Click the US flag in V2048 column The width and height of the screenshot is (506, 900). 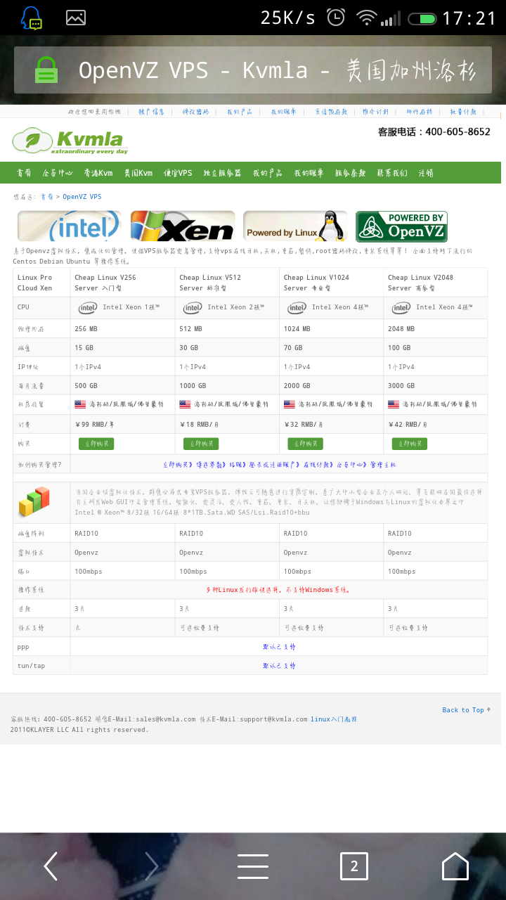(394, 404)
